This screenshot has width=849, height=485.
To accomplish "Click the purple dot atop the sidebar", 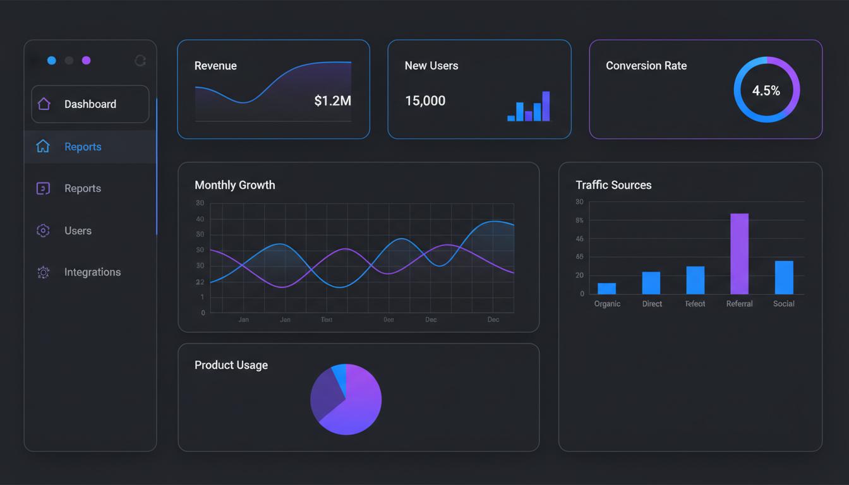I will point(87,61).
